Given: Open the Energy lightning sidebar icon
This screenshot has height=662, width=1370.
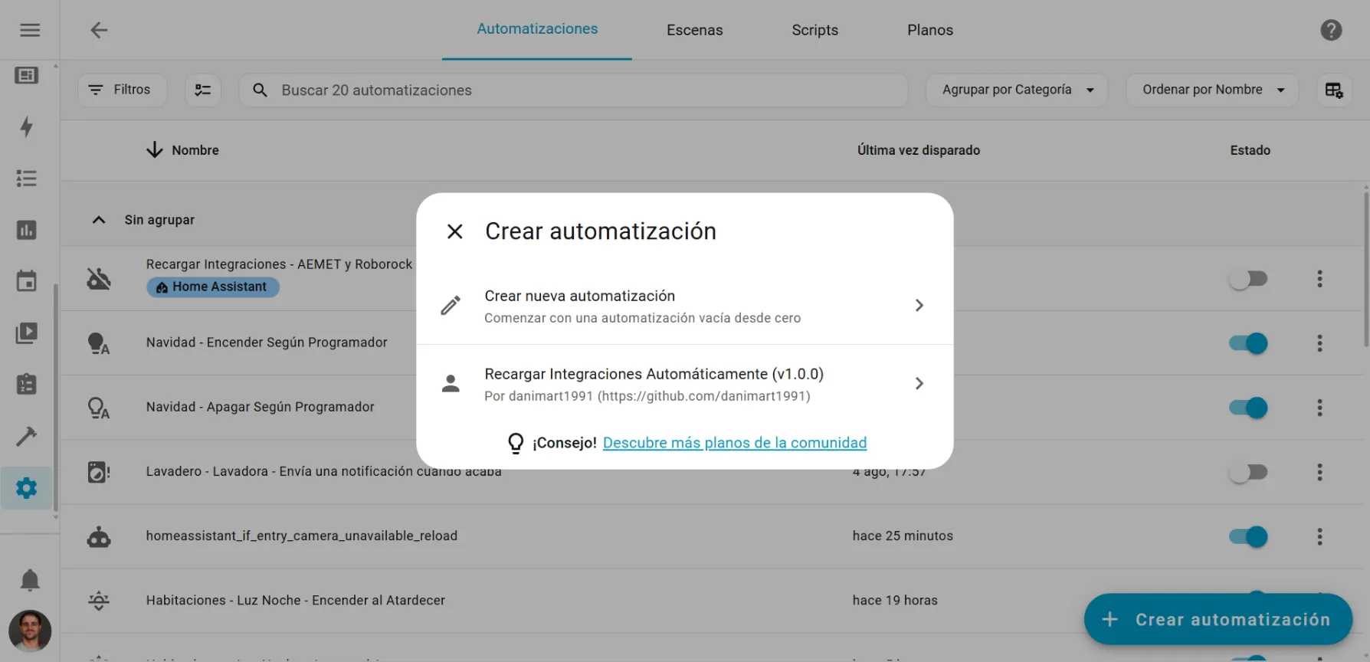Looking at the screenshot, I should coord(27,126).
